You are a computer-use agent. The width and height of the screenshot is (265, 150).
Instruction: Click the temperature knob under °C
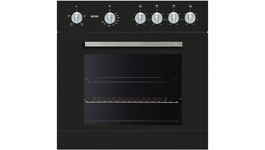pyautogui.click(x=110, y=18)
